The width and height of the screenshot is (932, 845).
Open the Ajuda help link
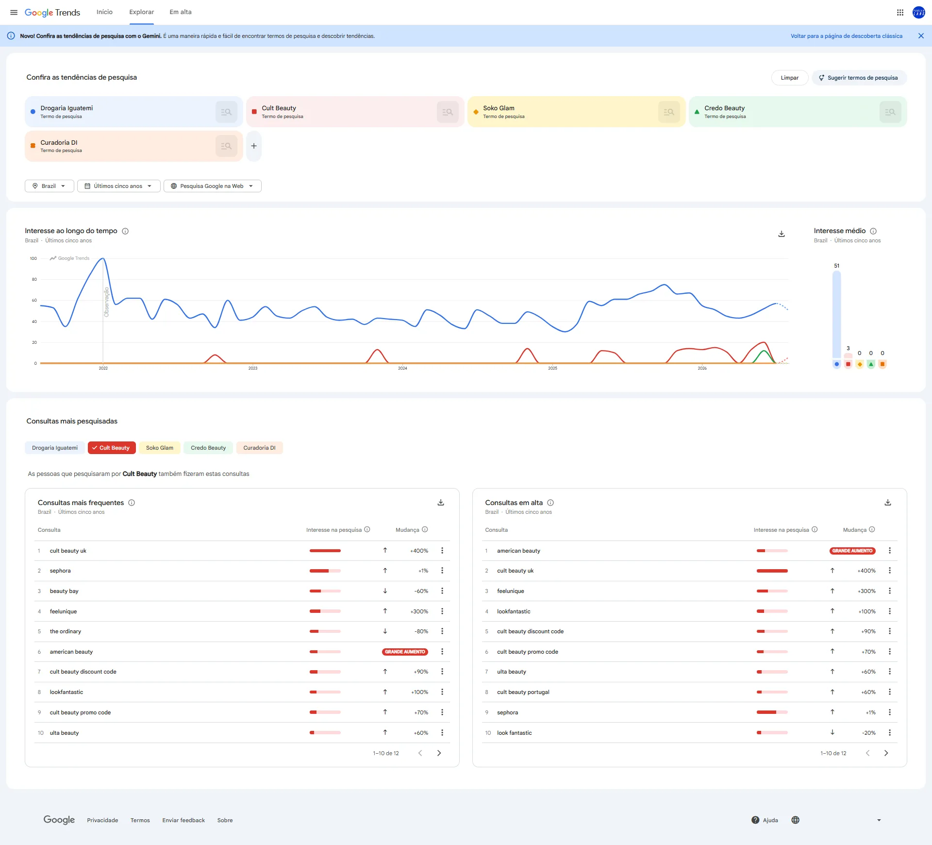pyautogui.click(x=765, y=820)
